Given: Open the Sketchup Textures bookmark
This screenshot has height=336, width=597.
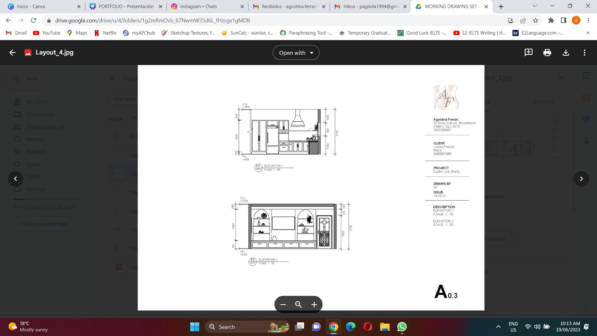Looking at the screenshot, I should tap(188, 33).
